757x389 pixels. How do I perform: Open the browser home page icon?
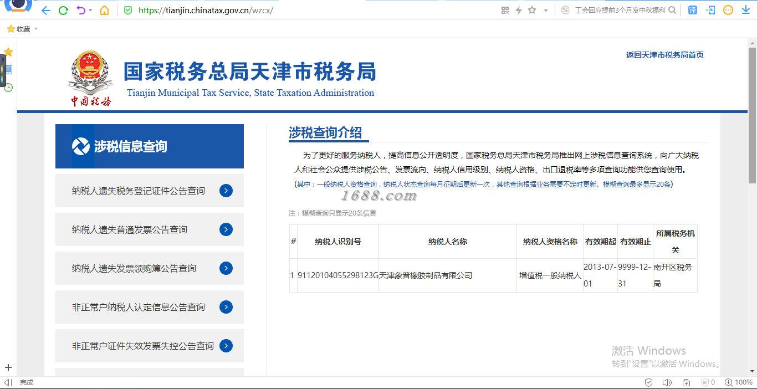[104, 10]
